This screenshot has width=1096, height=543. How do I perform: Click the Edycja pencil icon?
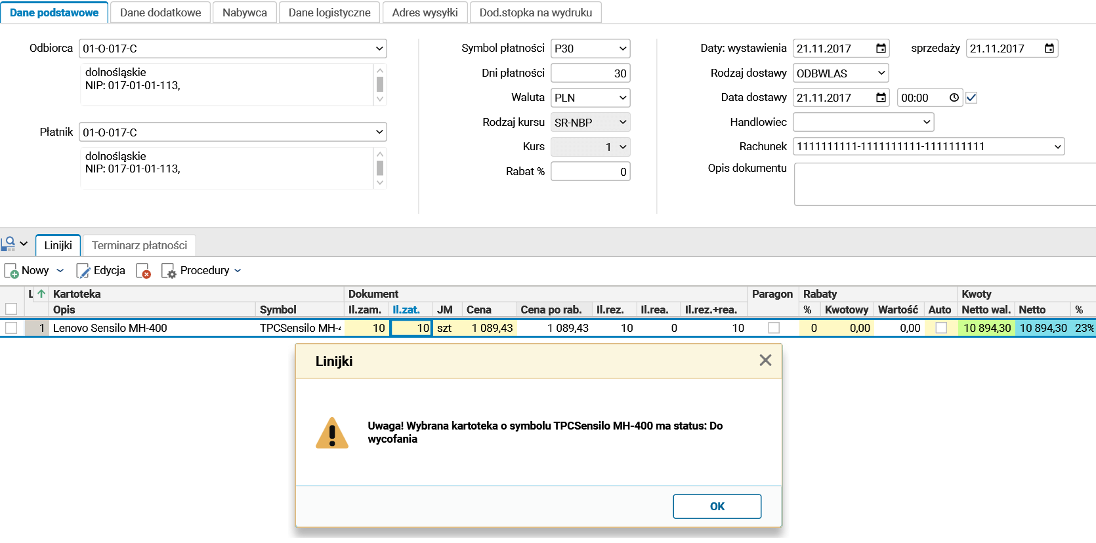pyautogui.click(x=83, y=271)
